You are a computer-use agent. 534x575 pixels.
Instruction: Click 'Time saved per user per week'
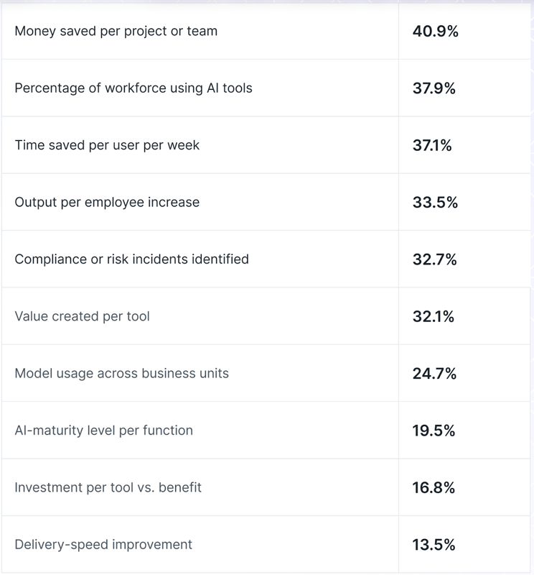click(x=107, y=145)
